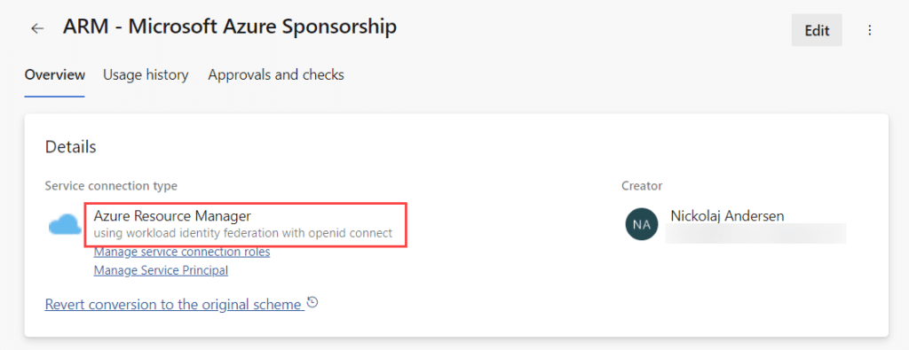Switch to the Overview tab

[x=55, y=74]
